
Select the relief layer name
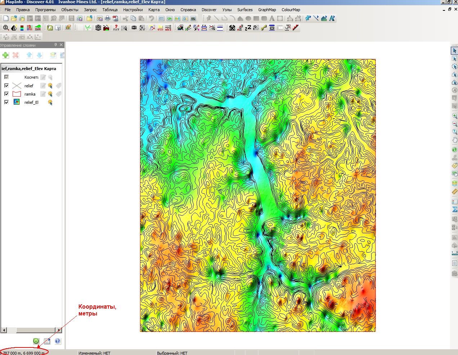[29, 86]
